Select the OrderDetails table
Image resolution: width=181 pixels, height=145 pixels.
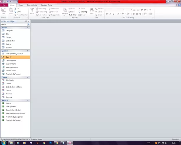tap(11, 41)
